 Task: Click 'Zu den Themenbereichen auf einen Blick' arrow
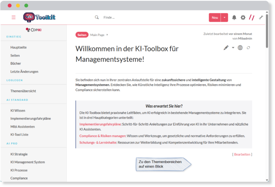pos(163,164)
